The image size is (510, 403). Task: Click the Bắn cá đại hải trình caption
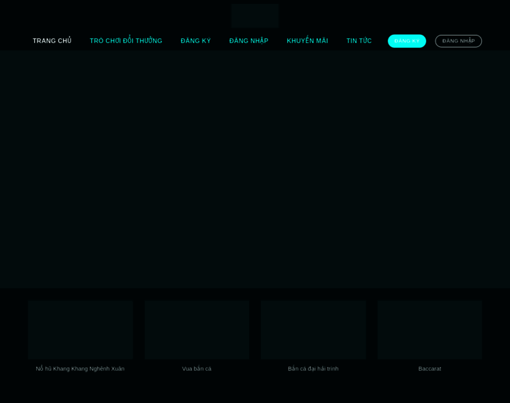click(x=313, y=369)
